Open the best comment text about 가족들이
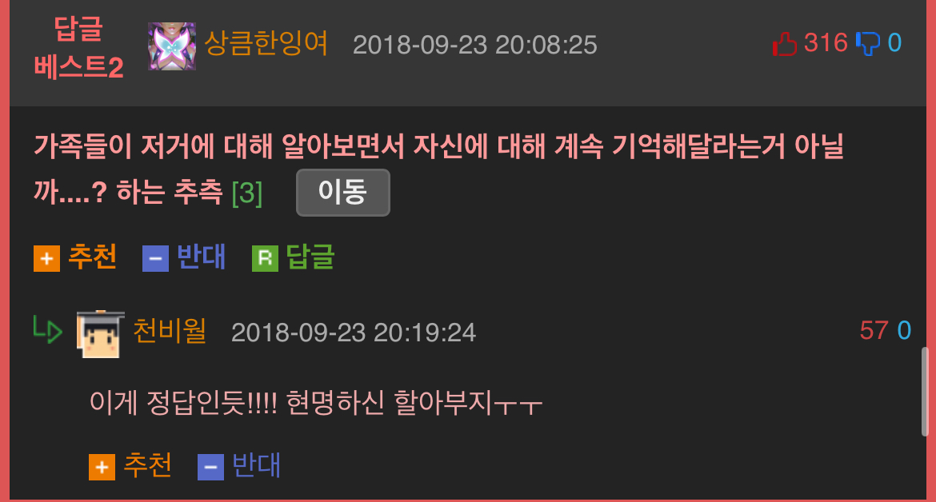Image resolution: width=936 pixels, height=502 pixels. pyautogui.click(x=438, y=169)
